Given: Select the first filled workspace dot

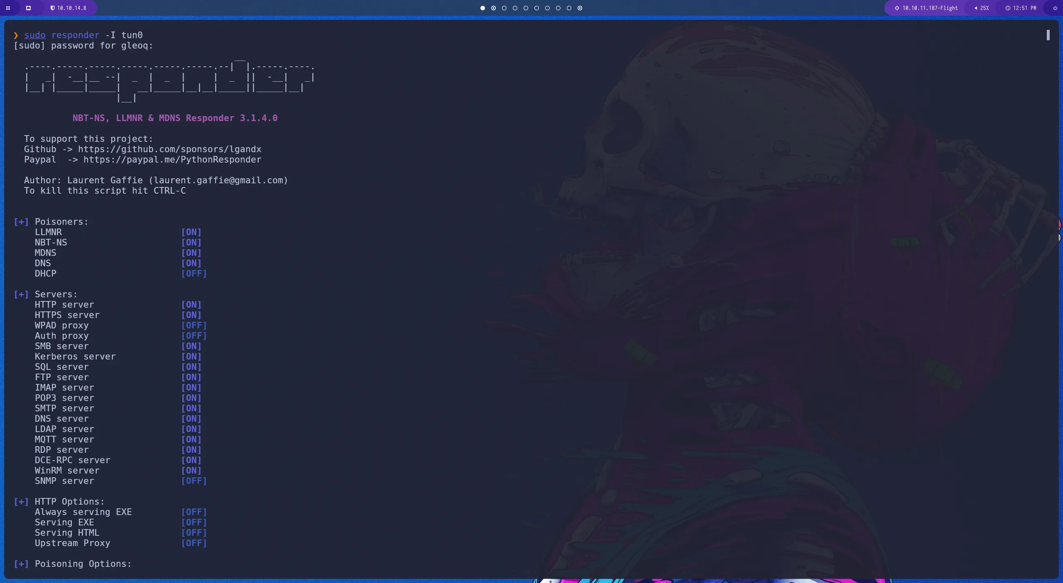Looking at the screenshot, I should click(482, 8).
